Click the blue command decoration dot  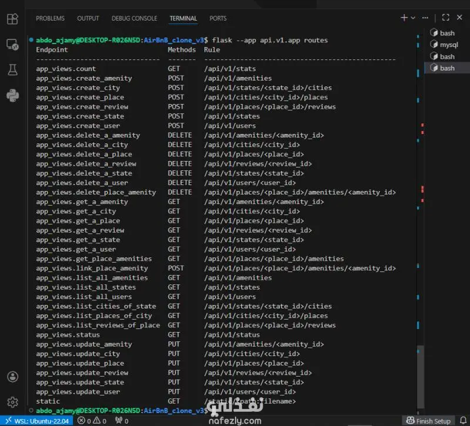point(31,39)
